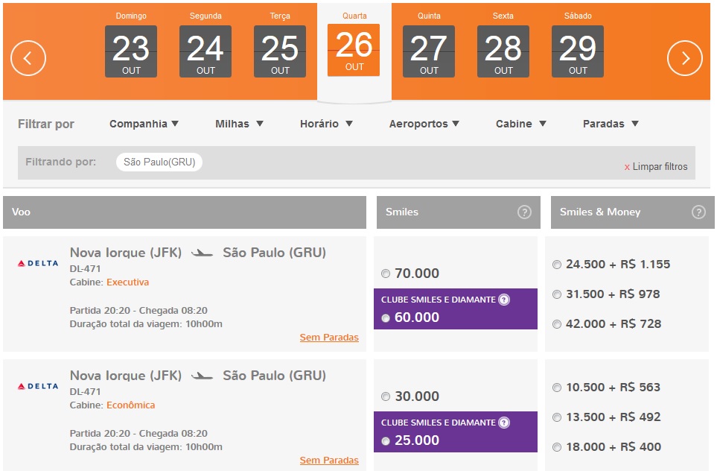
Task: Go to next week with right arrow
Action: click(x=684, y=58)
